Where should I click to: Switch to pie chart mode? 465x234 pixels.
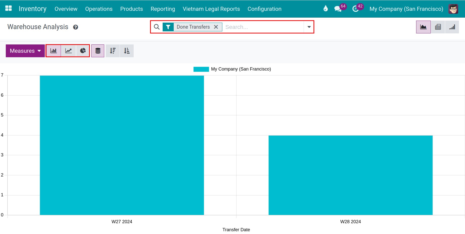pos(83,51)
